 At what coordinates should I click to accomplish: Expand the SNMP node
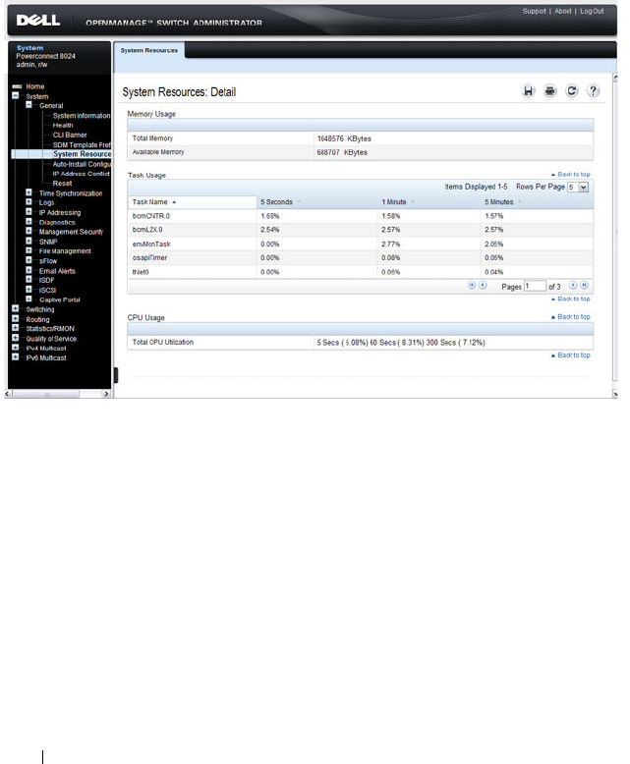point(29,241)
